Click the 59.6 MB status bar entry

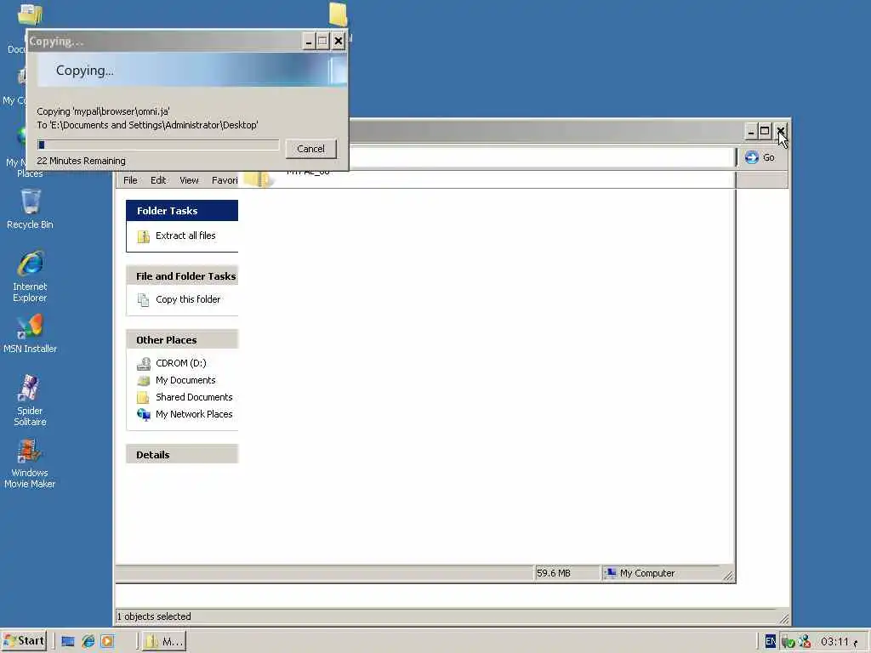566,572
